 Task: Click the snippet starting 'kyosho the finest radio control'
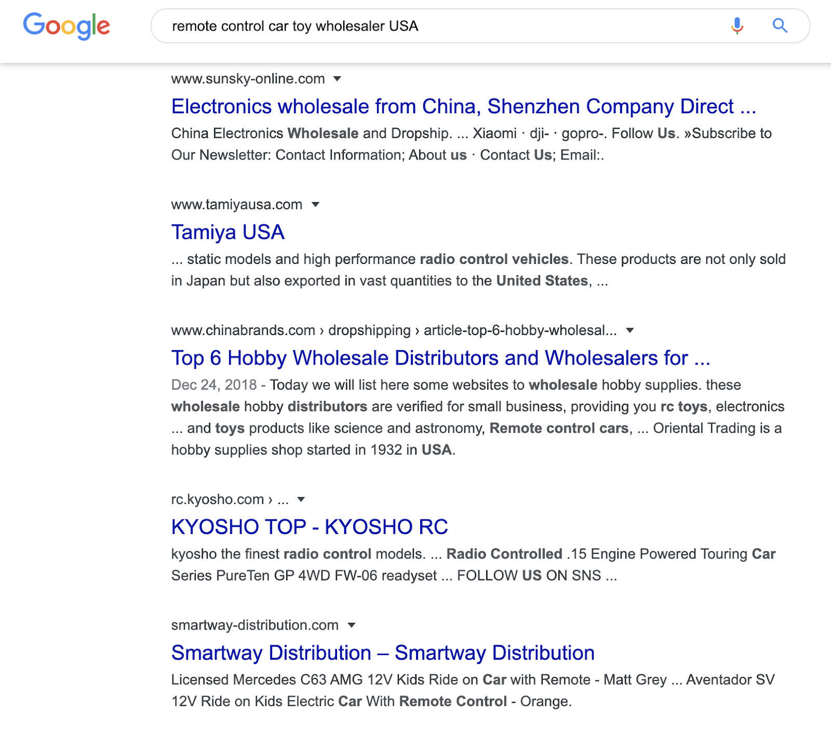[474, 565]
